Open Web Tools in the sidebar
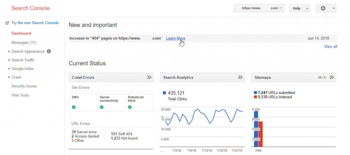This screenshot has width=350, height=155. [20, 95]
